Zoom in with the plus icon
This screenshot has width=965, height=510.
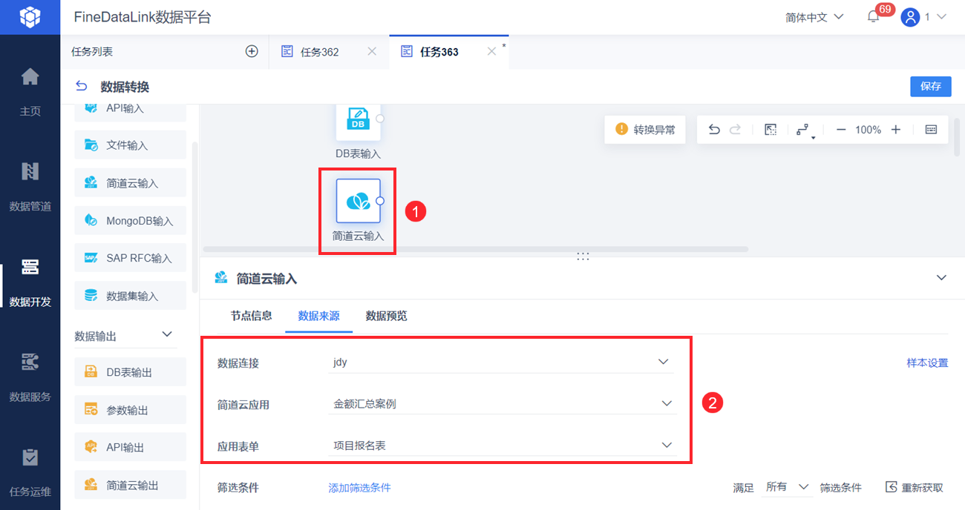pyautogui.click(x=896, y=130)
